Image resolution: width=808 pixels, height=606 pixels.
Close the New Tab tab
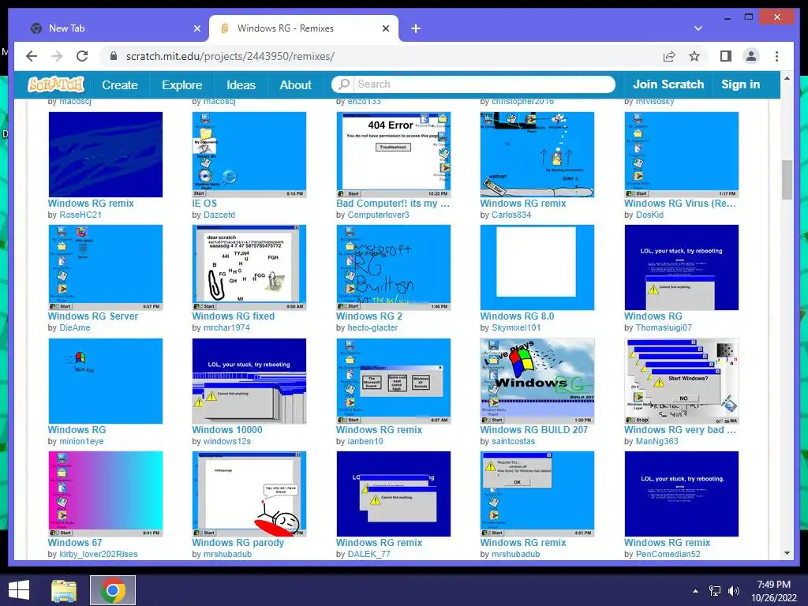click(196, 28)
